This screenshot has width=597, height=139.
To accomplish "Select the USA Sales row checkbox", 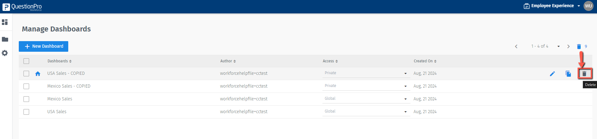I will 26,112.
